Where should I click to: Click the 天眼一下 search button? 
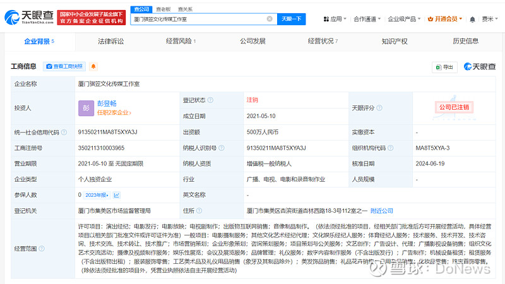(x=291, y=19)
